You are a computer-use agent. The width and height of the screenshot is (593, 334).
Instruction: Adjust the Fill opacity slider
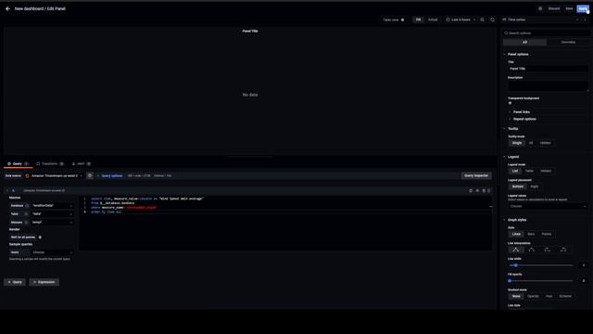click(x=541, y=281)
